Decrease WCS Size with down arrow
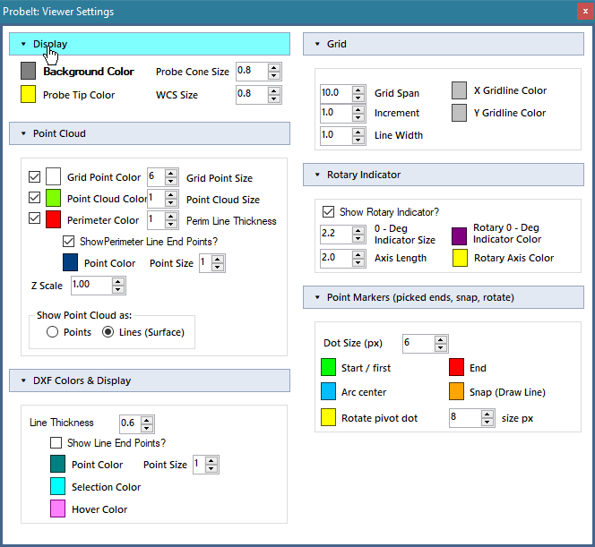This screenshot has width=595, height=547. click(x=274, y=99)
